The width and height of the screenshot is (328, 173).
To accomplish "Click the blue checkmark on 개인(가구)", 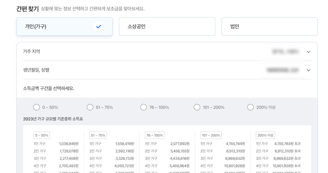I will click(x=99, y=26).
